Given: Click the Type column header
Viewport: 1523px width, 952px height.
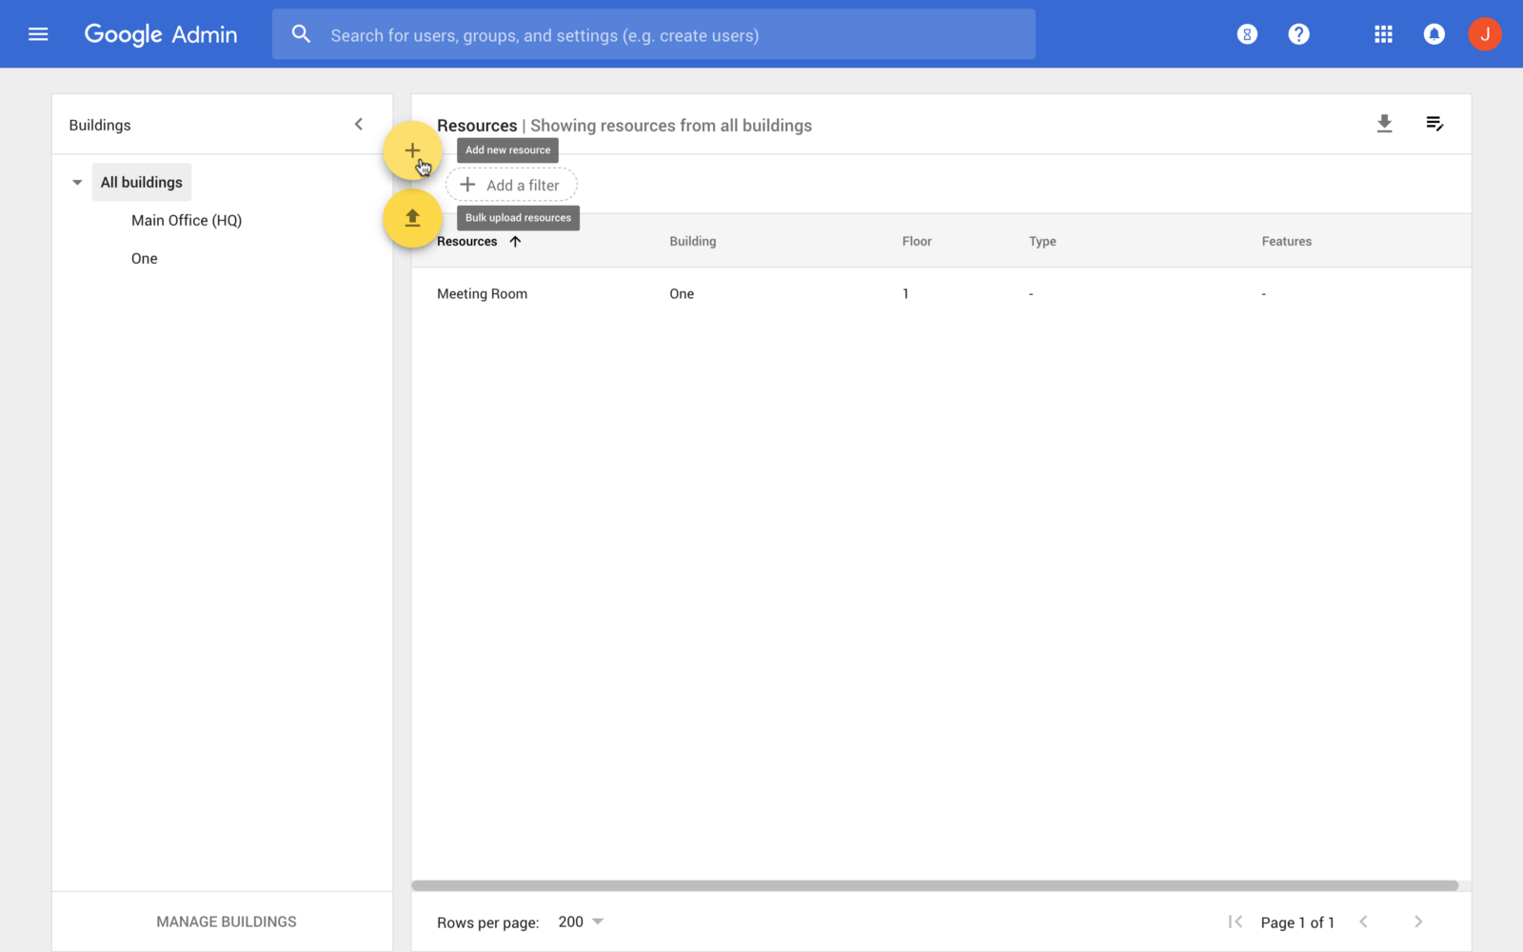Looking at the screenshot, I should click(1042, 242).
